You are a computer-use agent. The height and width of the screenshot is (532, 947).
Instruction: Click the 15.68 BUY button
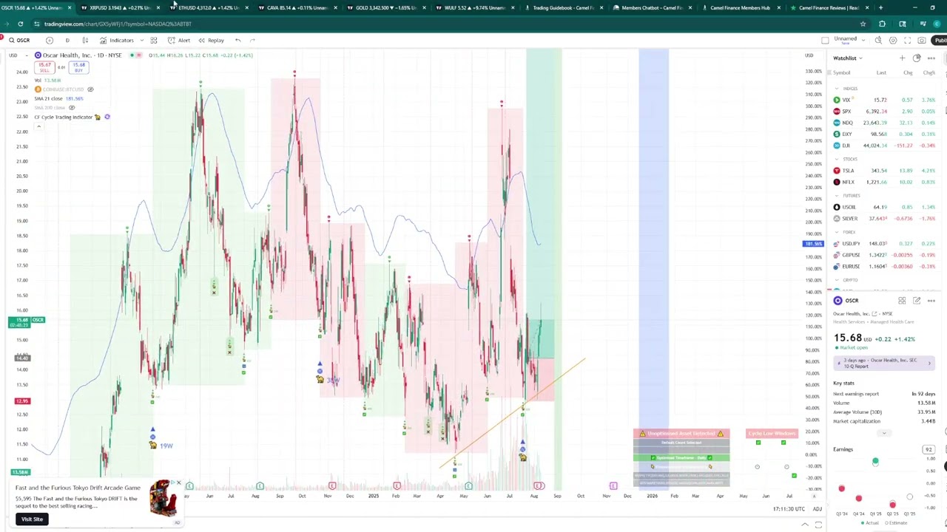(80, 68)
